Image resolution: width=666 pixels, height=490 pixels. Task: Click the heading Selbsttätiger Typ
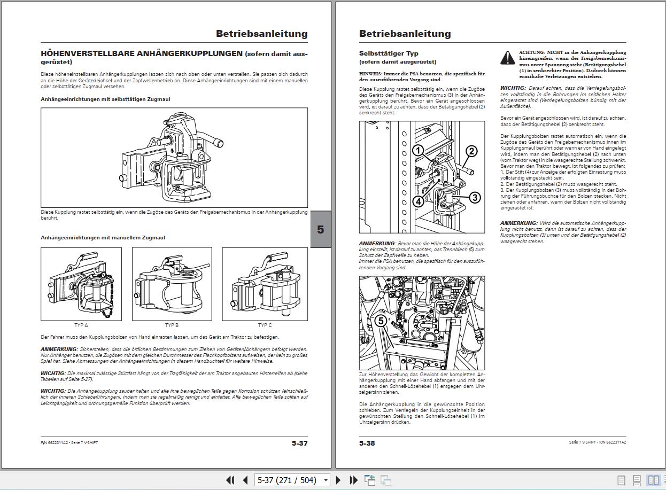pyautogui.click(x=389, y=53)
